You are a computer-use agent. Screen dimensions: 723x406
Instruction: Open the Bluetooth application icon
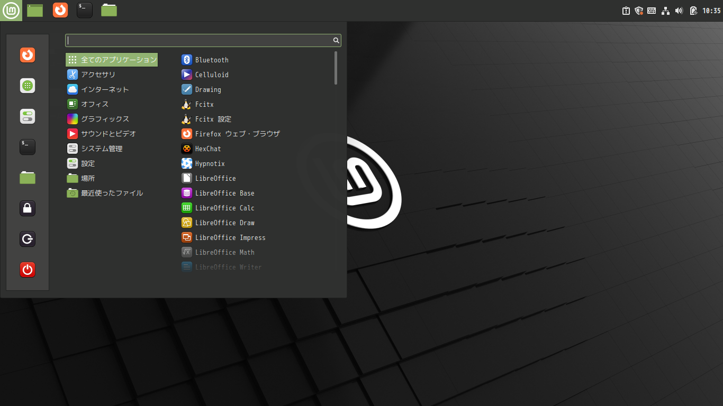click(186, 60)
